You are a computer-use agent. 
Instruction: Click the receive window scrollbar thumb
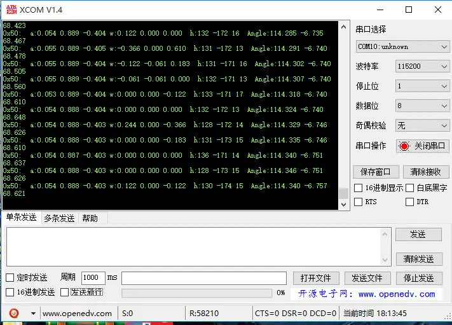coord(344,193)
